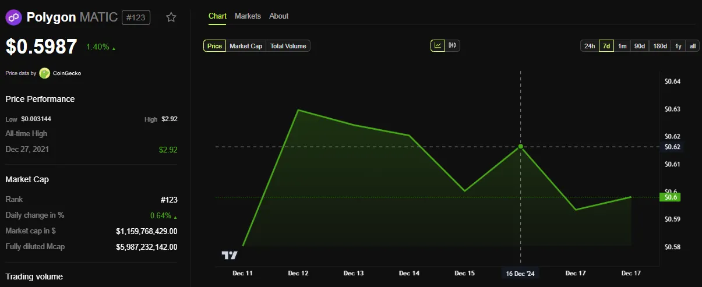Click the All-time High label

click(x=26, y=133)
